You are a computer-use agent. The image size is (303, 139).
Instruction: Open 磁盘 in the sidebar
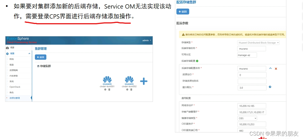click(x=11, y=65)
